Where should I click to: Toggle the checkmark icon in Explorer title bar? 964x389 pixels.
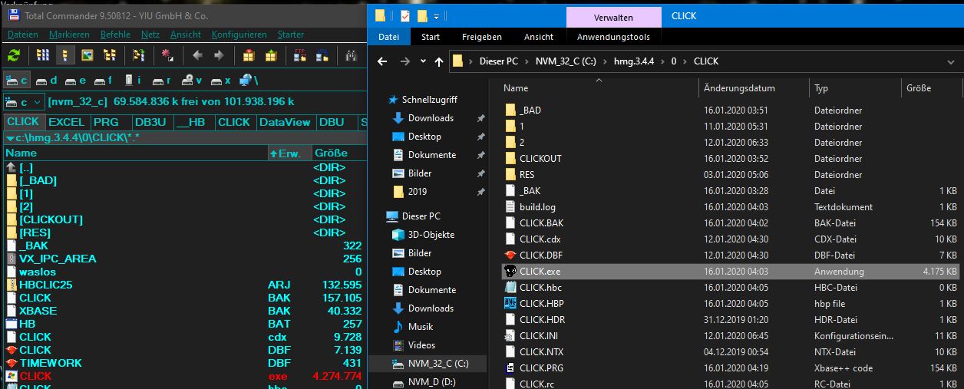(x=404, y=15)
